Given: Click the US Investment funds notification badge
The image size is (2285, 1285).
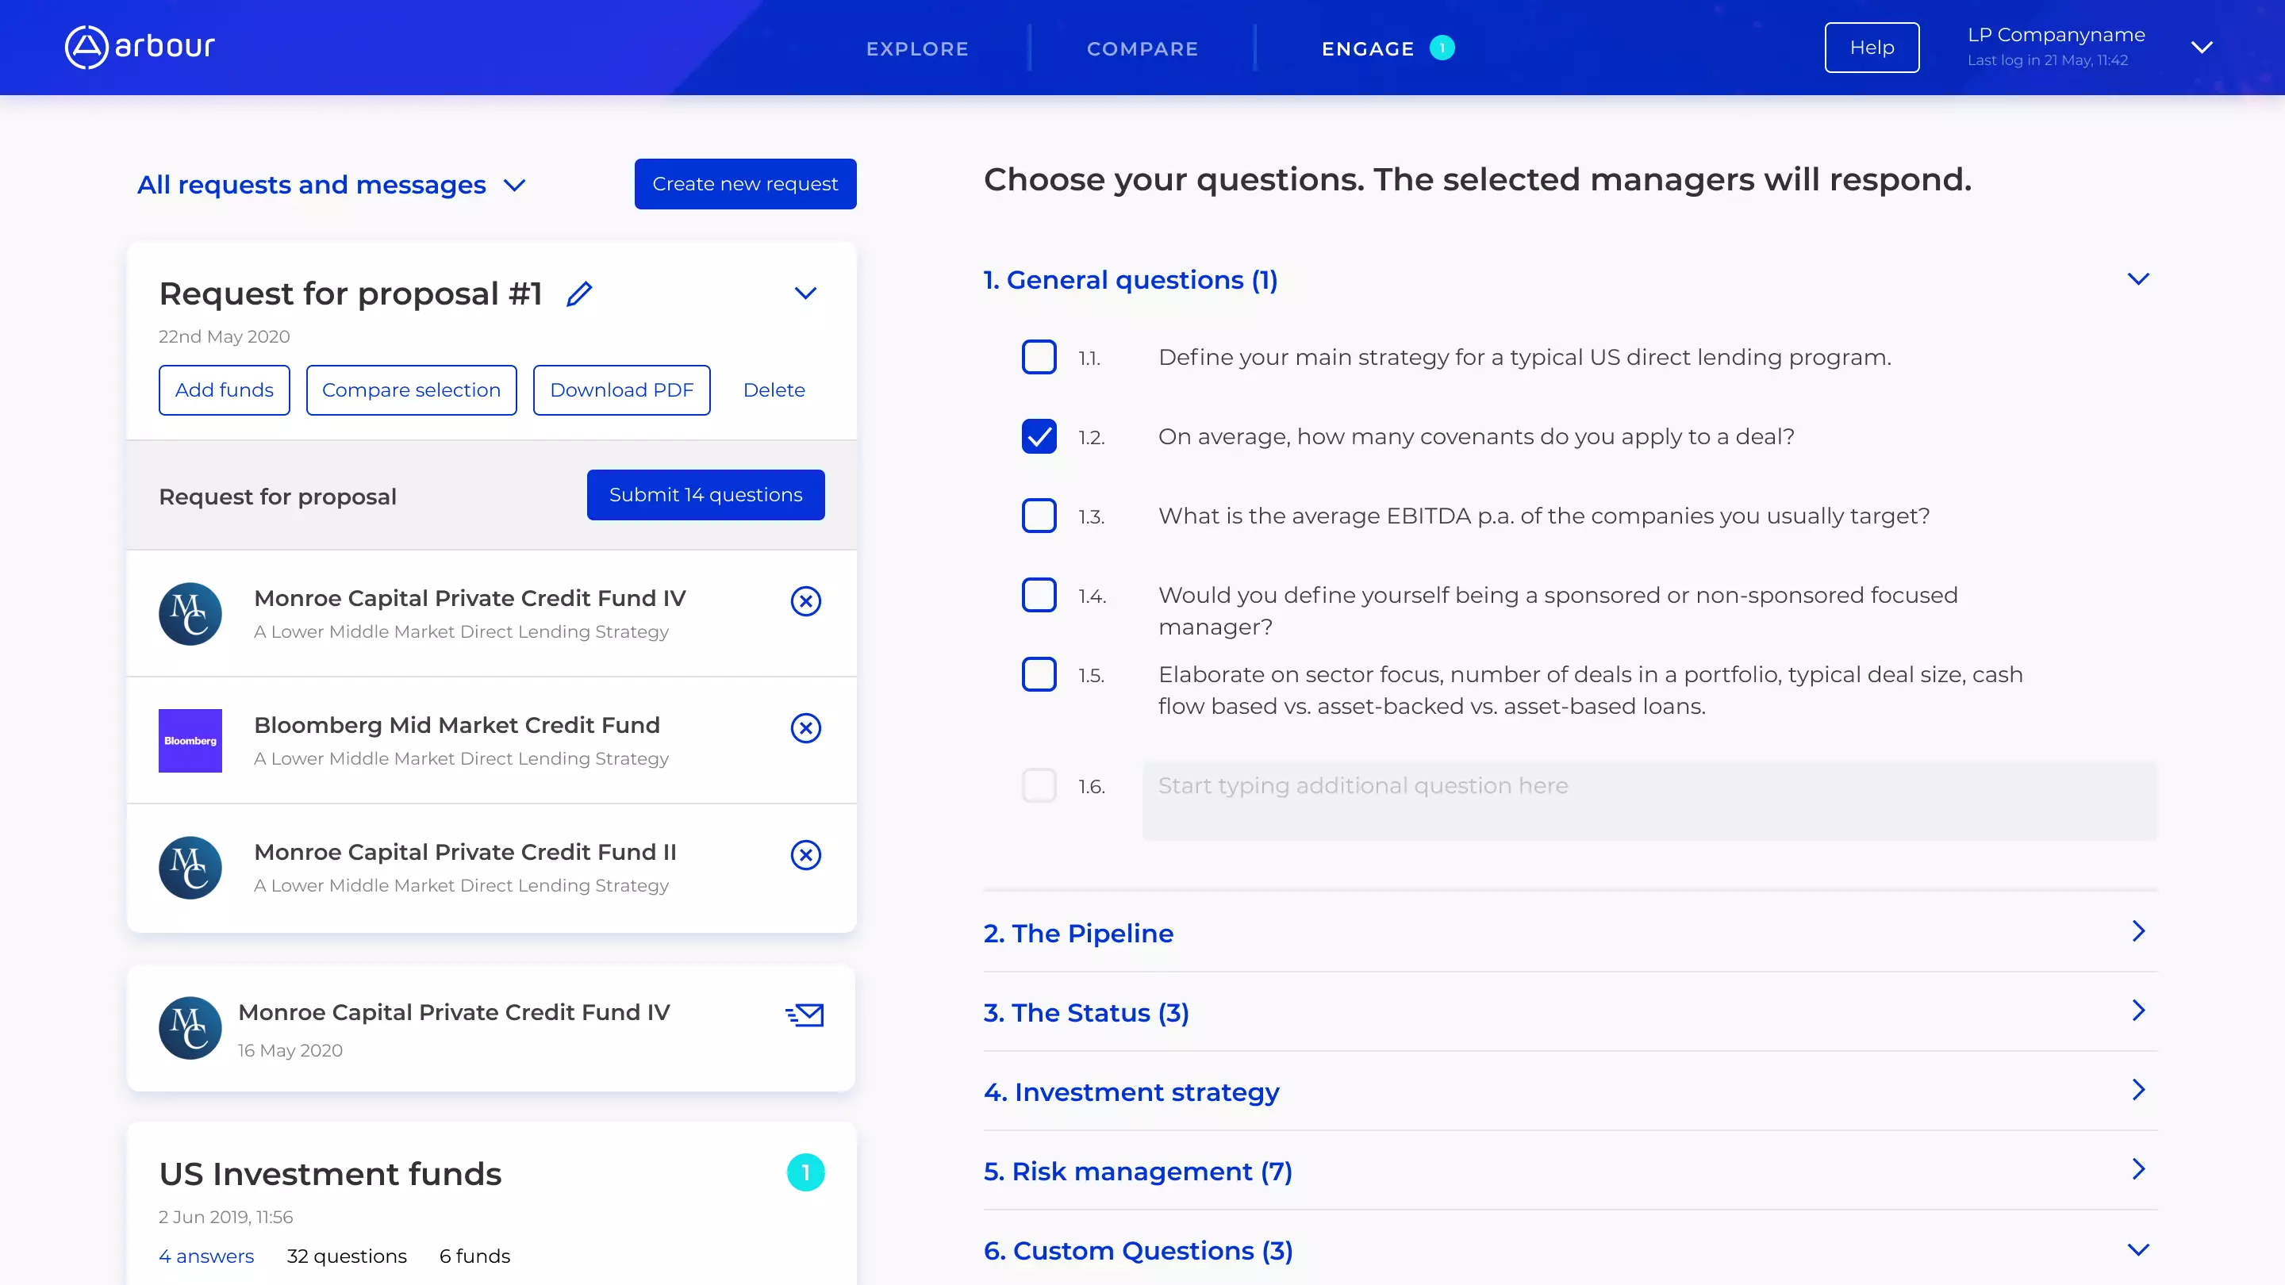Looking at the screenshot, I should (805, 1172).
